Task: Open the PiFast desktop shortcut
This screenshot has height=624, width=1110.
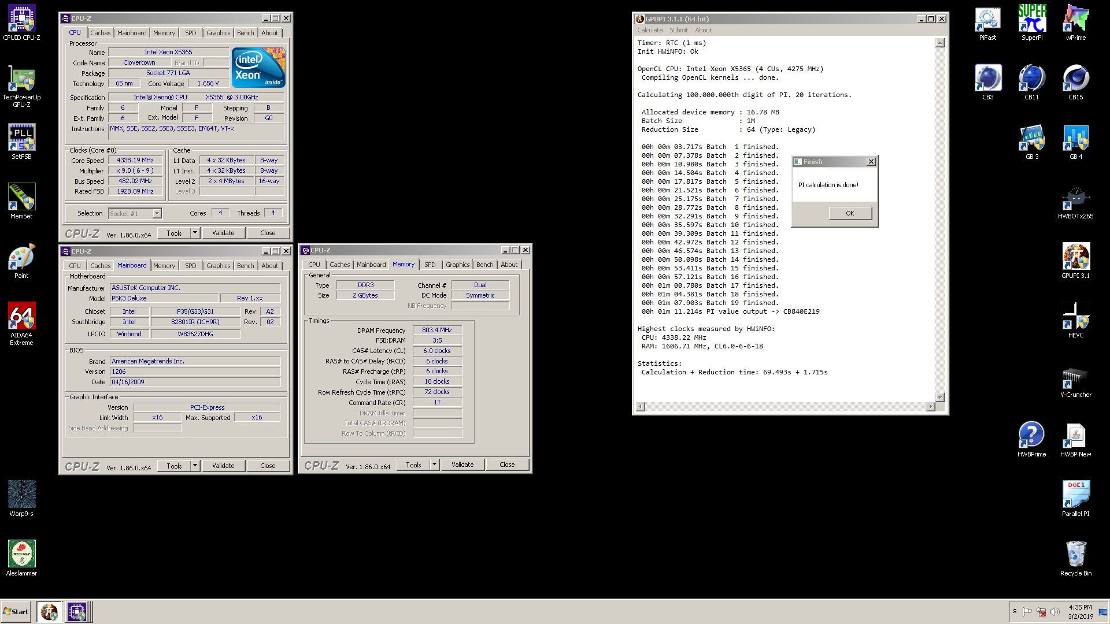Action: (987, 23)
